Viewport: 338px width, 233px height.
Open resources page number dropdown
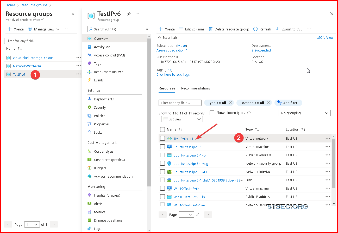187,215
